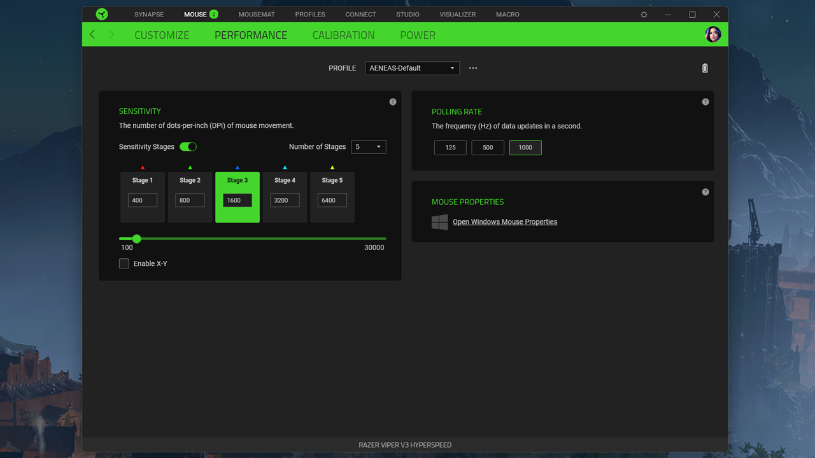Expand the AENEAS-Default profile dropdown
The height and width of the screenshot is (458, 815).
(413, 68)
